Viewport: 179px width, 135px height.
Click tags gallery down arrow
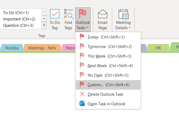44,19
